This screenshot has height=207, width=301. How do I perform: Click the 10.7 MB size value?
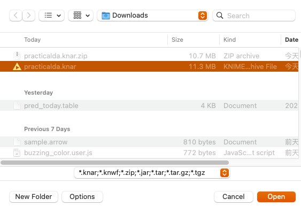202,56
